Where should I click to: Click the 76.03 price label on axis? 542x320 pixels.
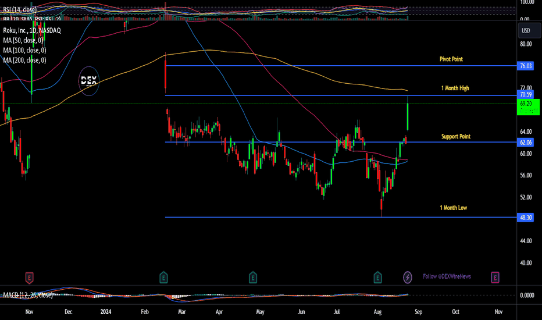click(525, 66)
